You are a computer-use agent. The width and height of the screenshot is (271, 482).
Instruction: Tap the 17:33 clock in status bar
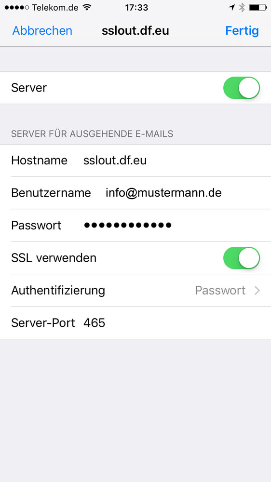(136, 7)
